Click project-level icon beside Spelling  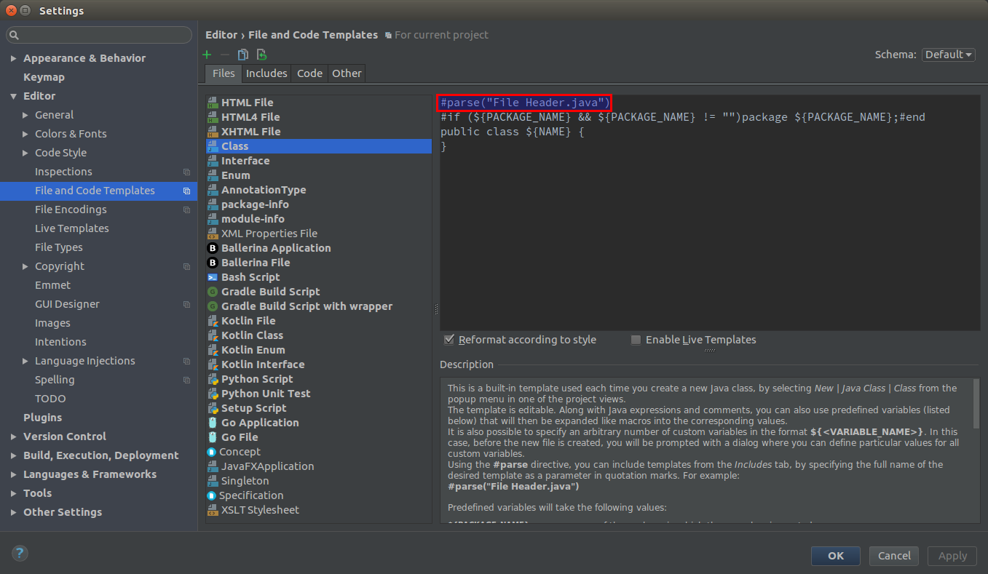click(186, 380)
